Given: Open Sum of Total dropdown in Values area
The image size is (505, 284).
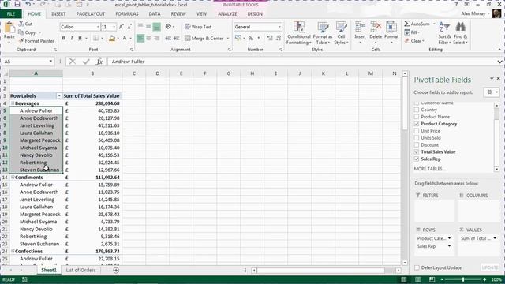Looking at the screenshot, I should coord(495,238).
